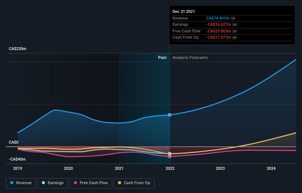
Task: Toggle the Free Cash Flow legend button
Action: click(x=91, y=183)
